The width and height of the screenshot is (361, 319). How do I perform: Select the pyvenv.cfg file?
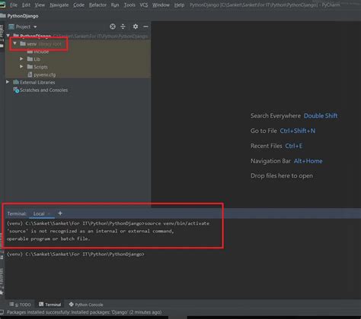click(x=44, y=74)
